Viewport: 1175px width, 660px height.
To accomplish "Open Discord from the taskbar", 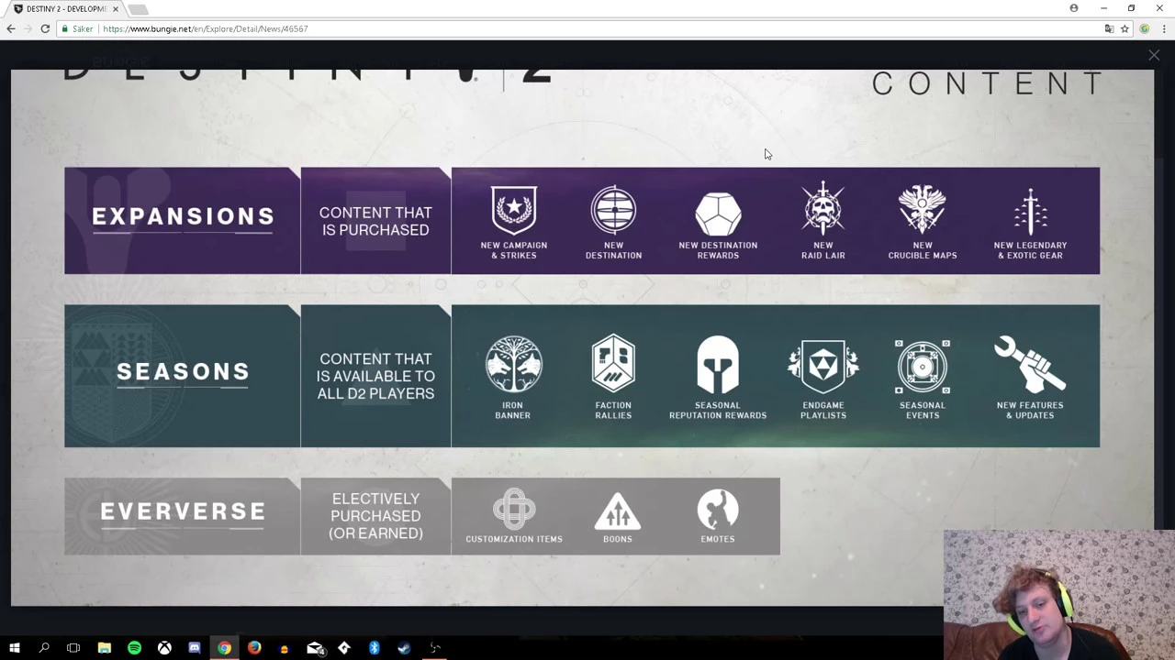I will (195, 648).
